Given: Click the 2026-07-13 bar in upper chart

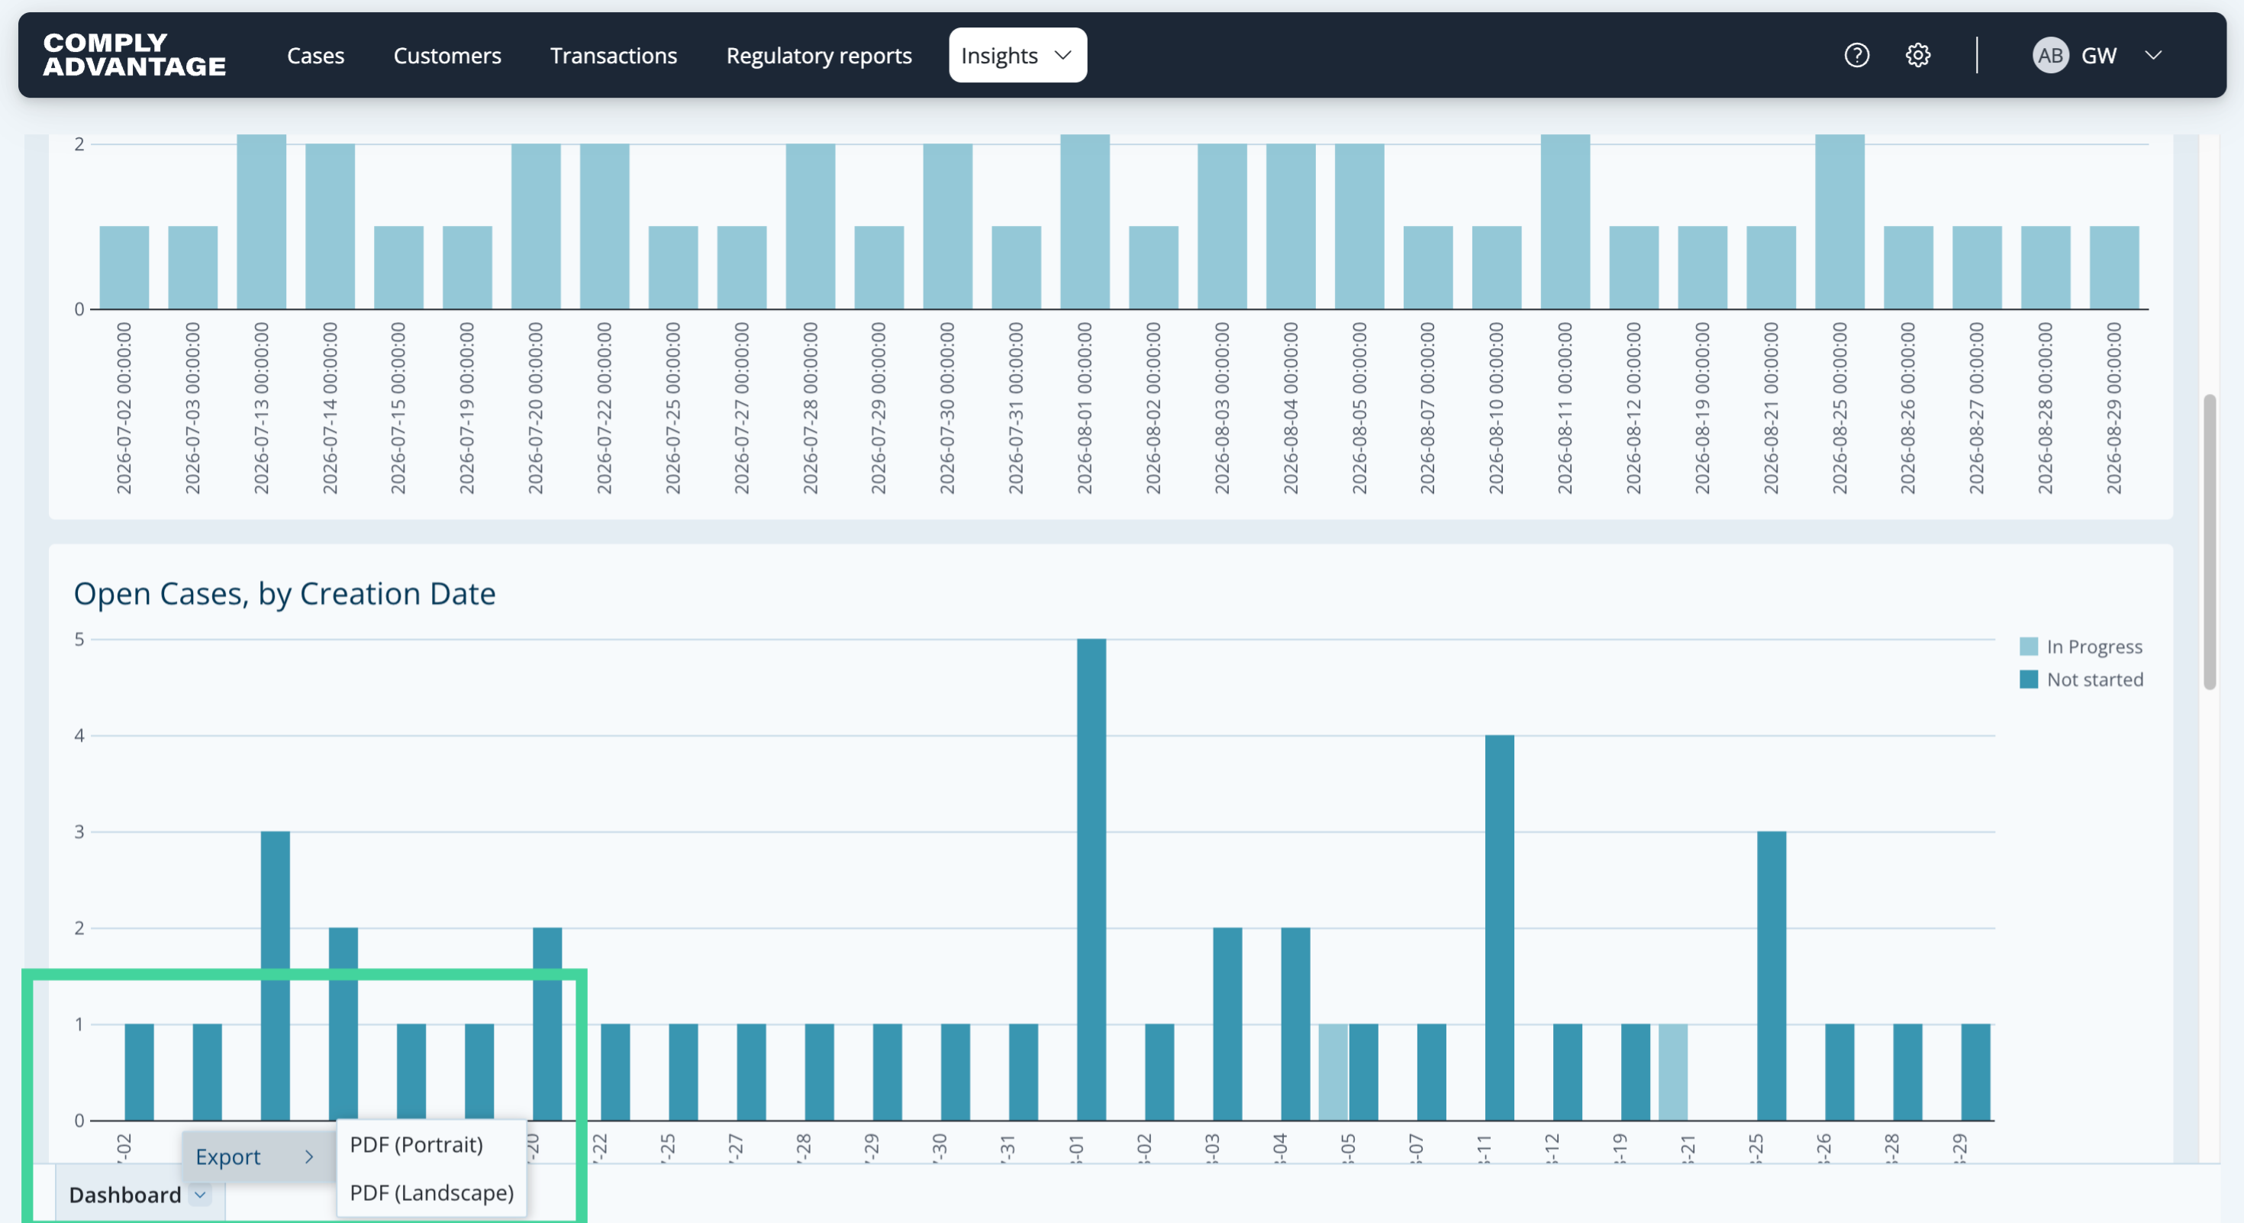Looking at the screenshot, I should click(x=261, y=222).
